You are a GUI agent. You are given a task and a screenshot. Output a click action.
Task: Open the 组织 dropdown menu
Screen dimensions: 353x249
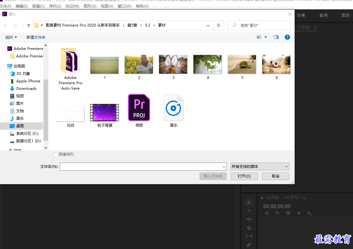[x=11, y=37]
